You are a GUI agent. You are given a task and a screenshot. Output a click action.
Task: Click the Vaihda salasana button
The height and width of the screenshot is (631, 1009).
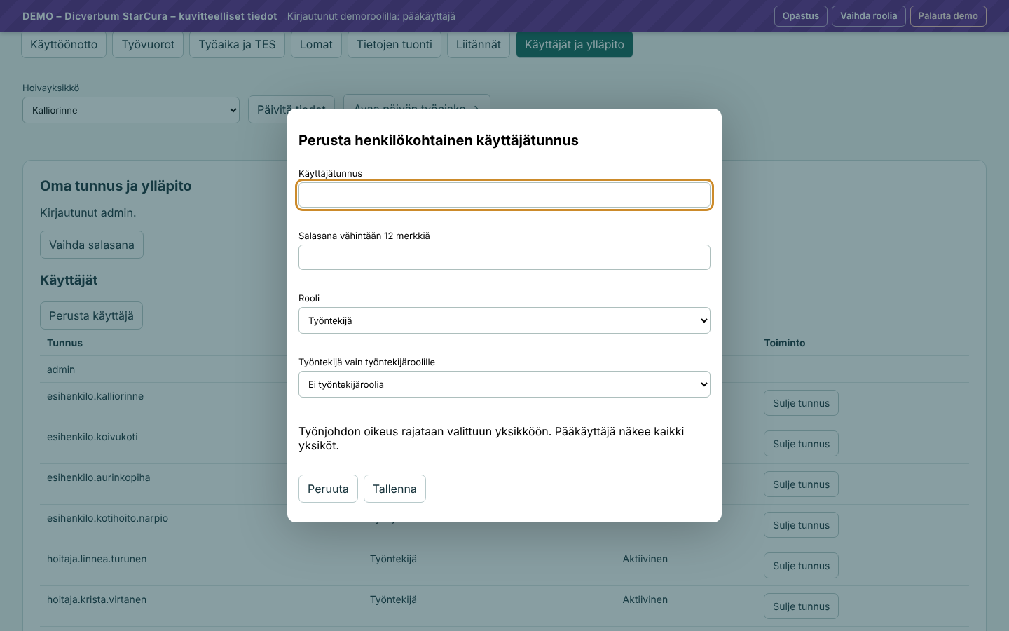coord(92,245)
